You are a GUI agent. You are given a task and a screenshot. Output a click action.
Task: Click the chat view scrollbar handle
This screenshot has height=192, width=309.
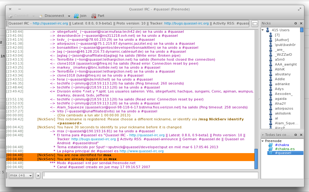(x=256, y=159)
